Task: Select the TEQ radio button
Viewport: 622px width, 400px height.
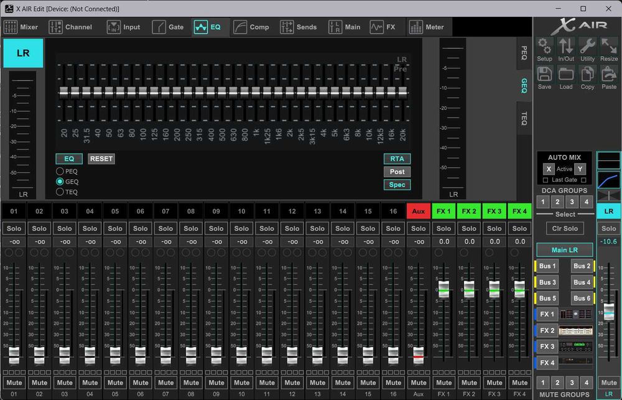Action: tap(60, 192)
